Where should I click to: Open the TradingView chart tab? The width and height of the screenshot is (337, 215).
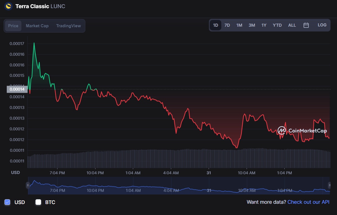[x=68, y=26]
